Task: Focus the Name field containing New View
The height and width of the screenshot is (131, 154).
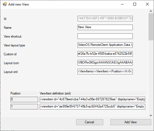Action: pyautogui.click(x=105, y=27)
